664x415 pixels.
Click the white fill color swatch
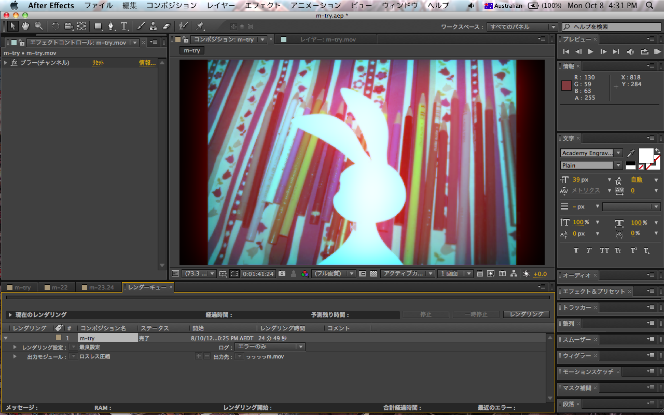coord(646,156)
